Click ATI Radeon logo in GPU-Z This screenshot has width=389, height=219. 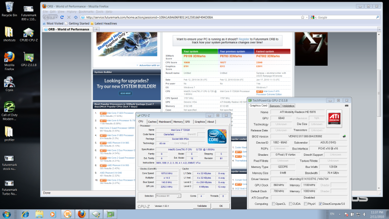(334, 119)
